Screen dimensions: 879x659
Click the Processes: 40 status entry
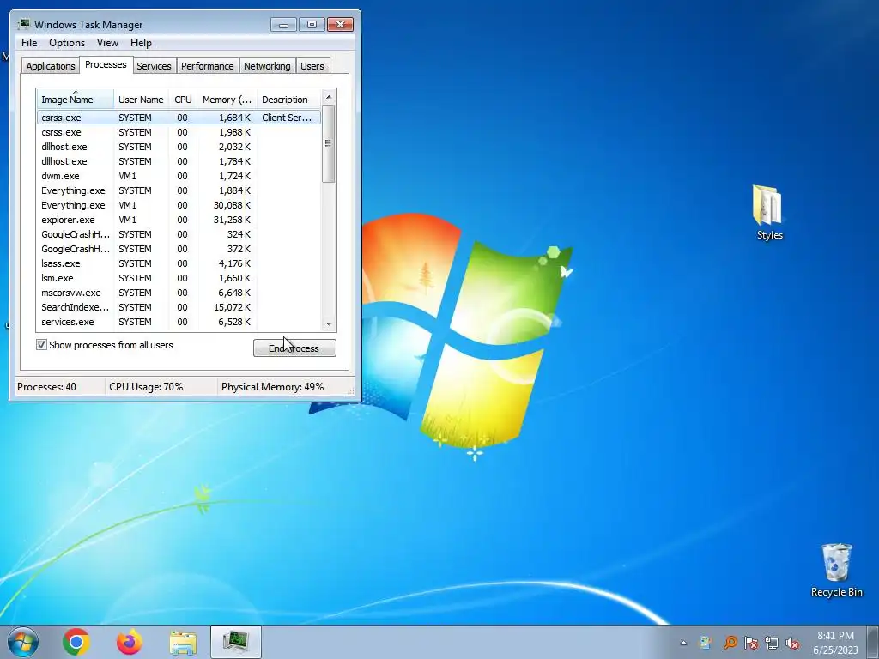tap(46, 387)
